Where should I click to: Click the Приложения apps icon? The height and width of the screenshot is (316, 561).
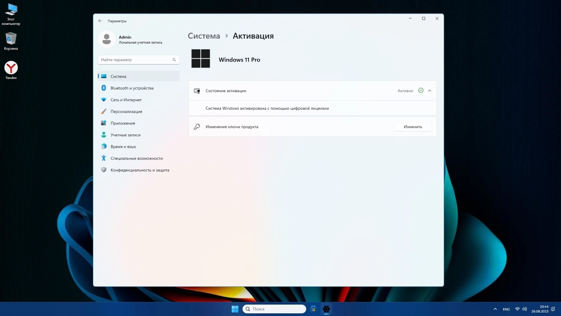pos(104,123)
